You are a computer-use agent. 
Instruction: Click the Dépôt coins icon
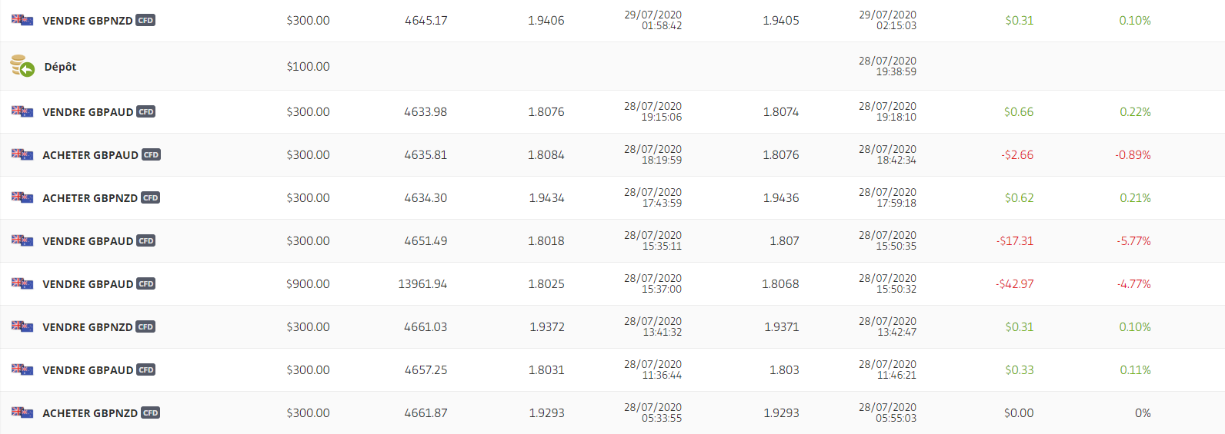[x=22, y=66]
